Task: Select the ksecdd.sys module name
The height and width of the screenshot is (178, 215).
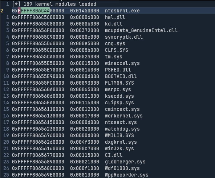Action: coord(119,96)
